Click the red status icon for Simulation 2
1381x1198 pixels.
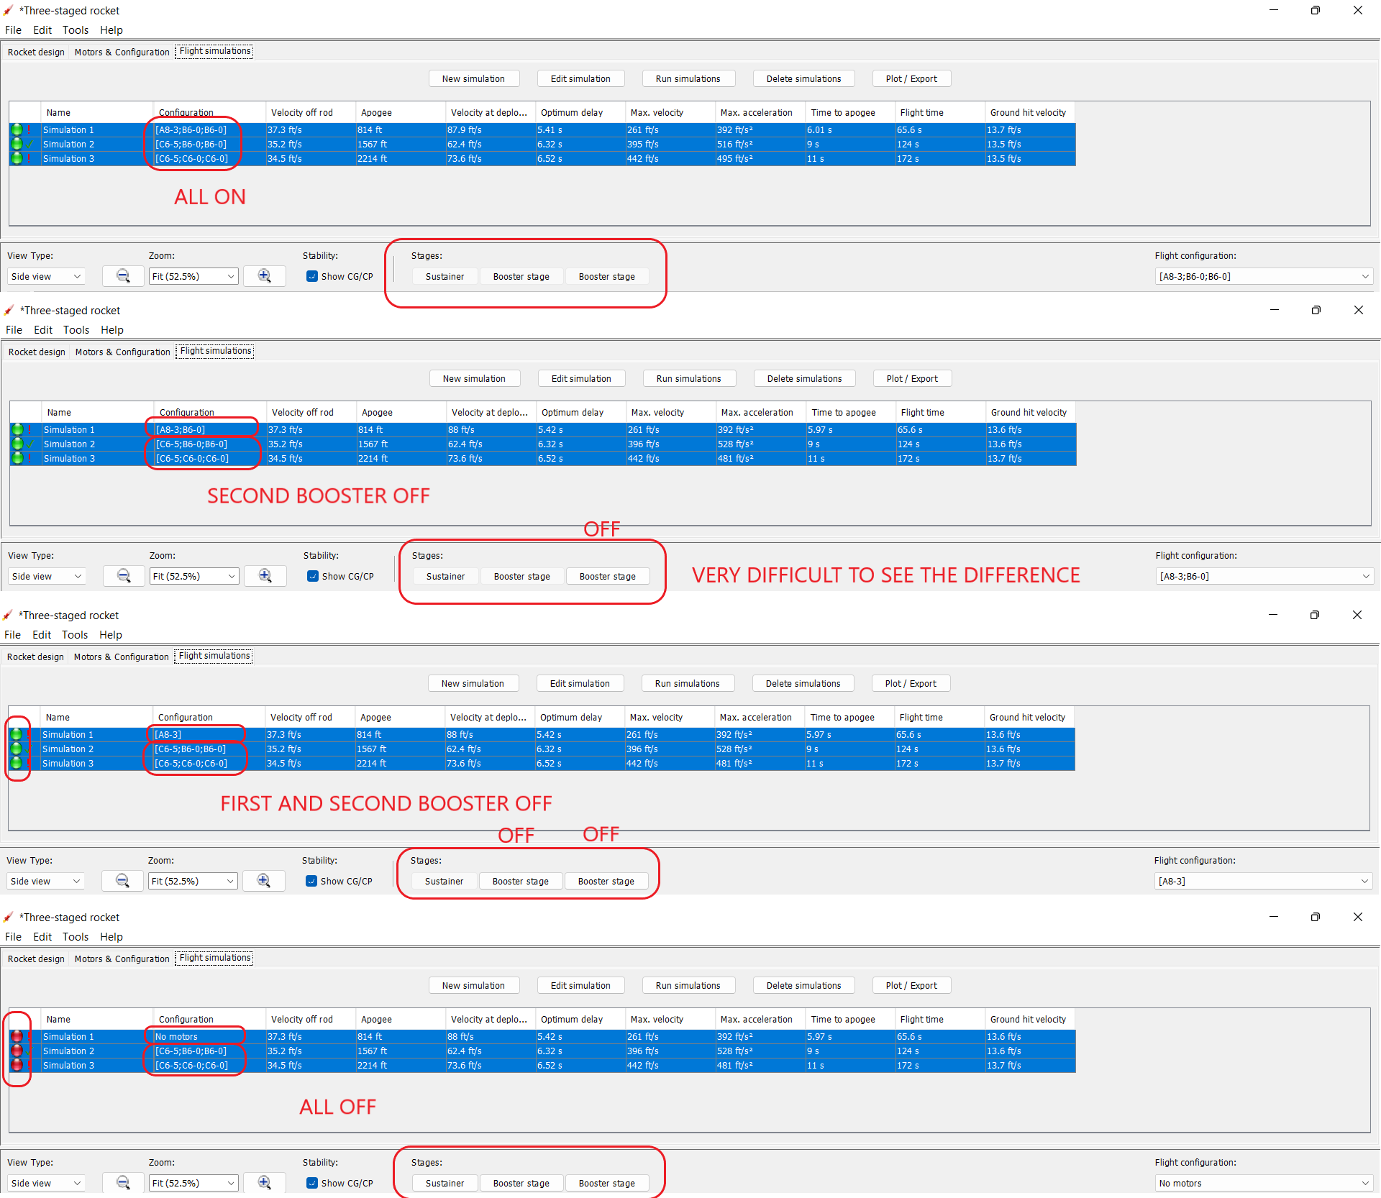coord(17,1051)
